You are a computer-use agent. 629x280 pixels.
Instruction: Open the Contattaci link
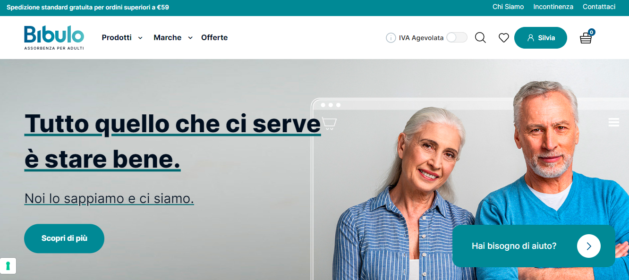[599, 7]
